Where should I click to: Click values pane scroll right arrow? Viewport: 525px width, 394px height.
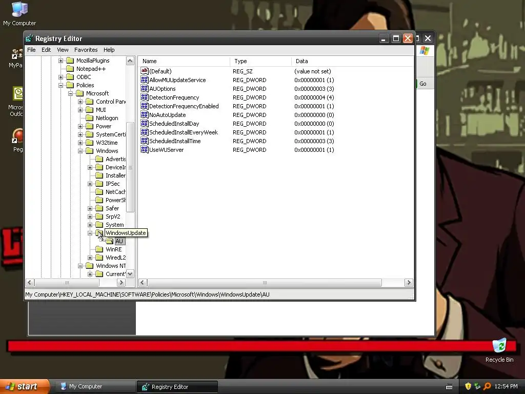click(x=409, y=283)
